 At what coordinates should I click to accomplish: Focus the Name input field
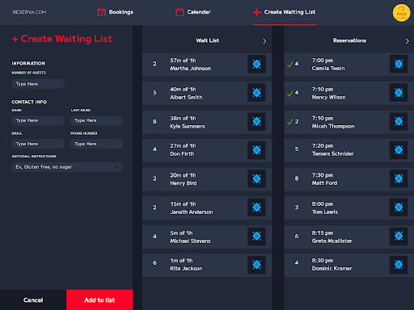(x=38, y=120)
